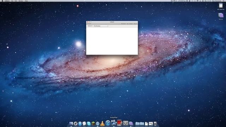Viewport: 226px width, 127px height.
Task: Open Launchpad rocket icon in Dock
Action: (76, 123)
